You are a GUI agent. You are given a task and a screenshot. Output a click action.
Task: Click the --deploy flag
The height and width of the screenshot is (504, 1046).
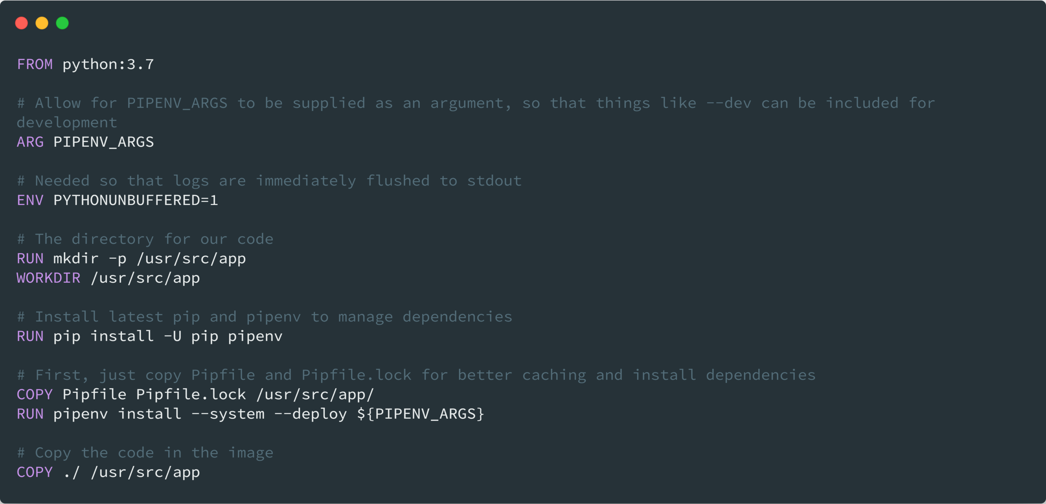pyautogui.click(x=311, y=414)
